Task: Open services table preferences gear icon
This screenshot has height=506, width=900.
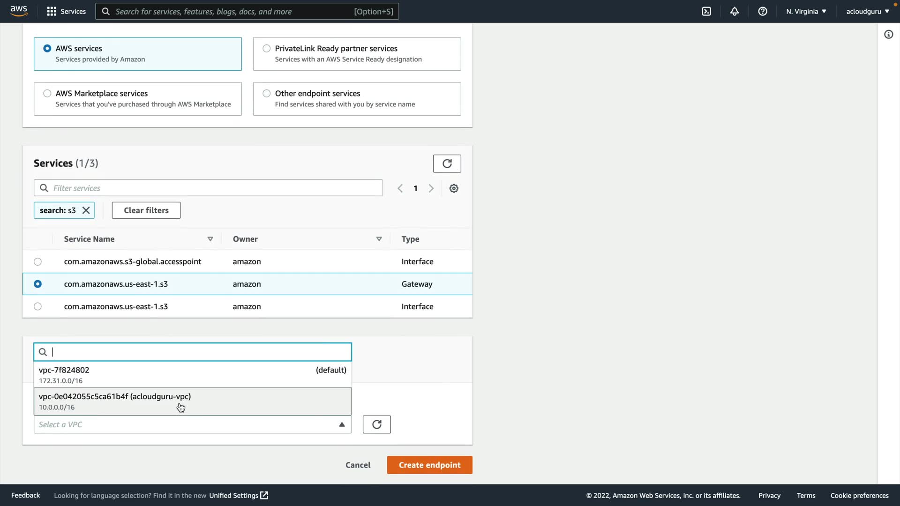Action: pos(454,188)
